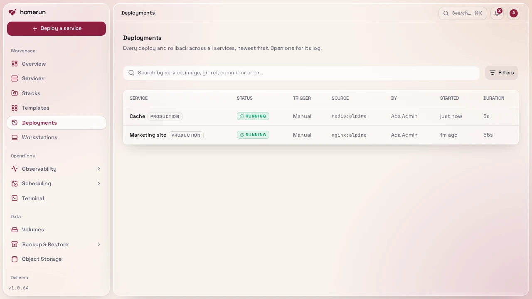Click the Overview sidebar icon
This screenshot has height=299, width=532.
coord(15,64)
